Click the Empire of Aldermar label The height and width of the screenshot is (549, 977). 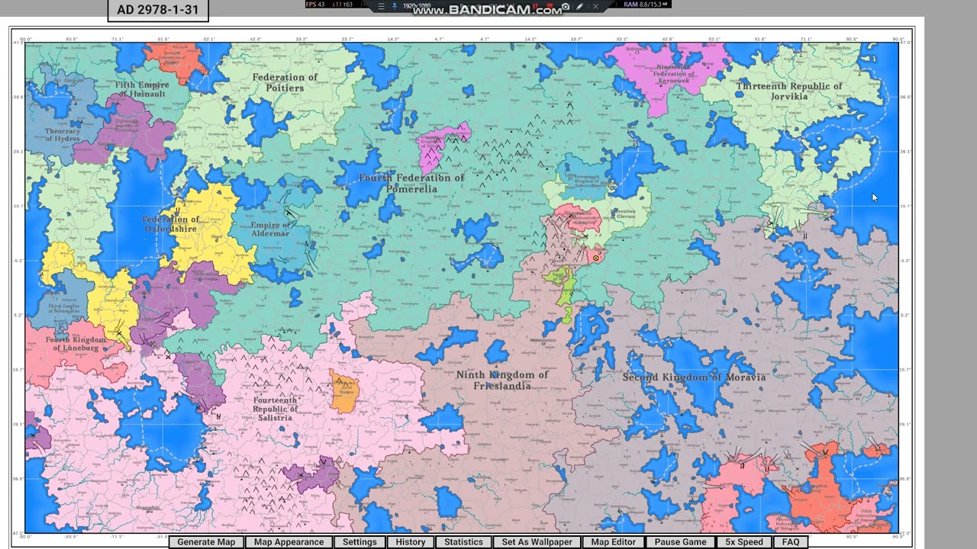[x=270, y=230]
